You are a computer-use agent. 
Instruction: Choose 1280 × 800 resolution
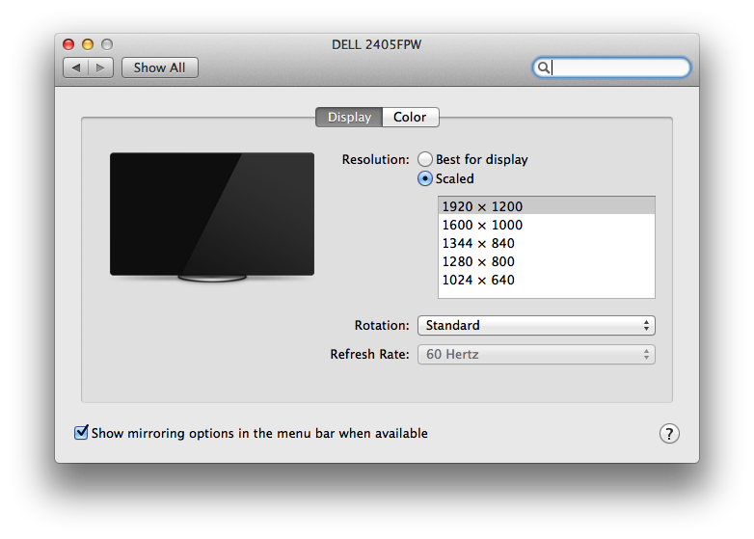point(547,261)
